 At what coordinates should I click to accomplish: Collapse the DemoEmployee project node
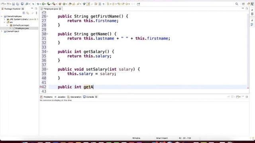point(2,16)
